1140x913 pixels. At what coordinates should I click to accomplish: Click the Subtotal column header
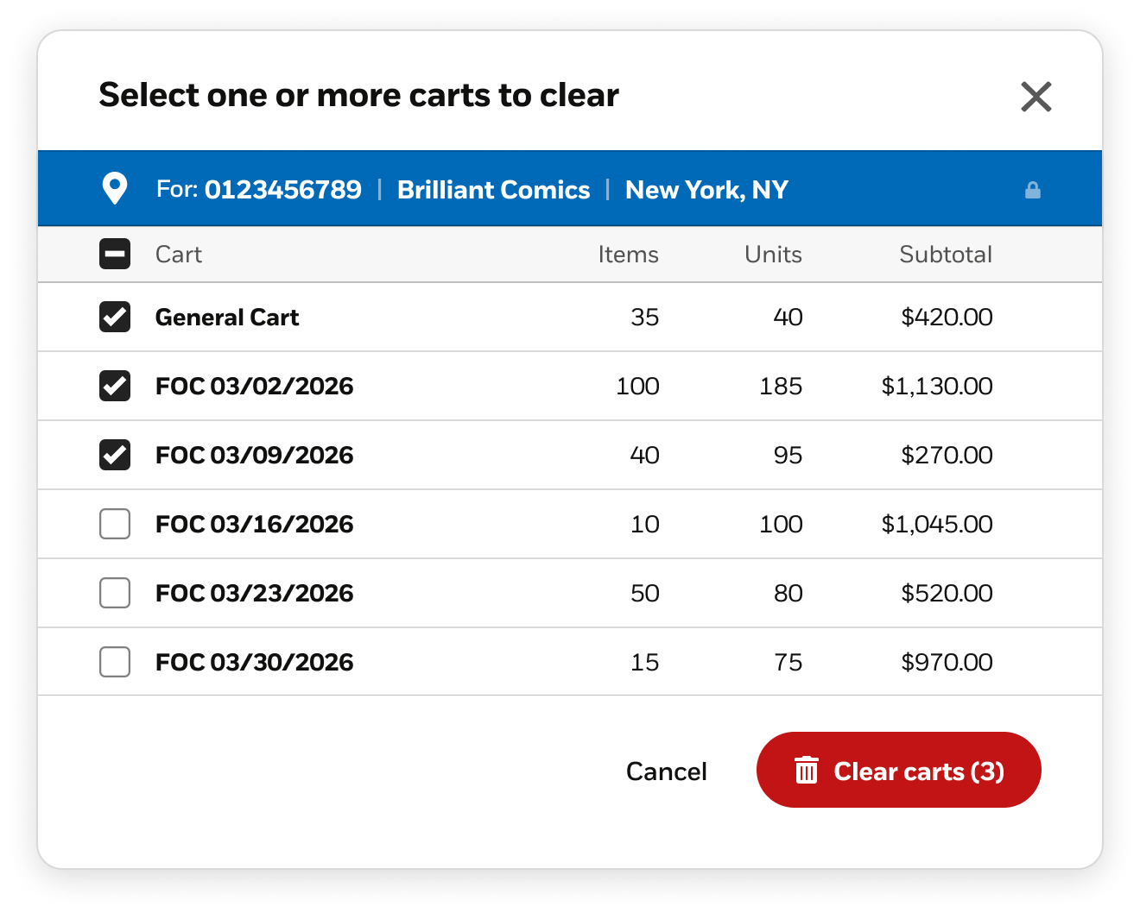pyautogui.click(x=945, y=255)
